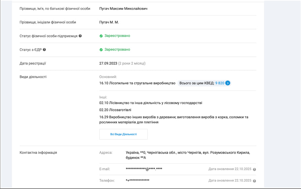
Task: Click help icon next to E-mail update date
Action: click(x=254, y=169)
